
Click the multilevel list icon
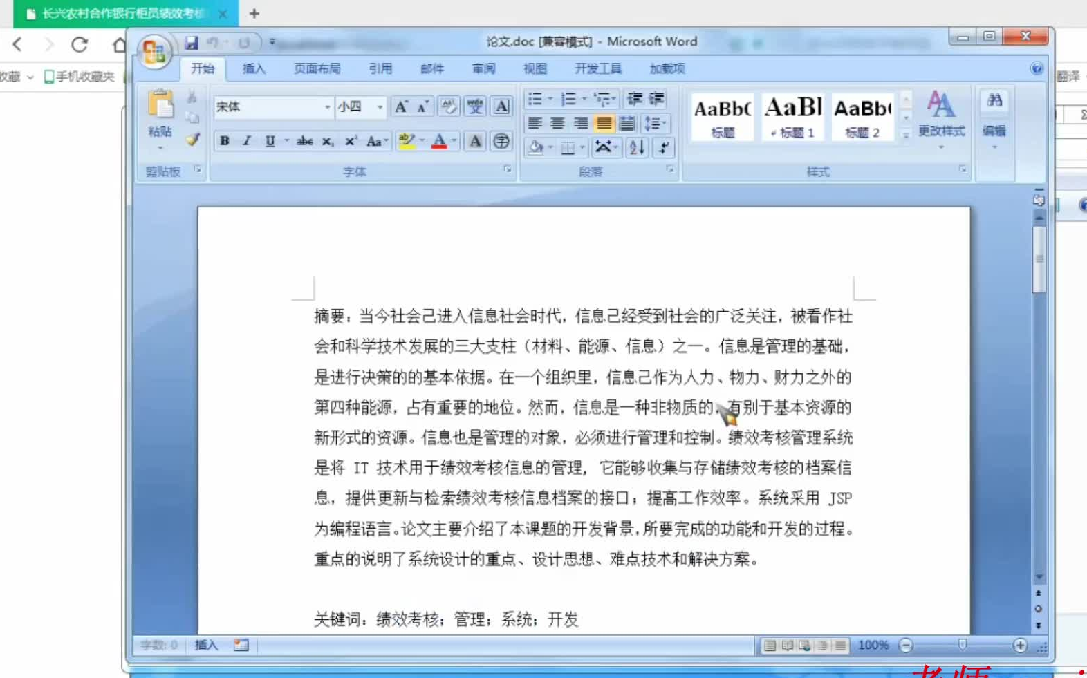[603, 99]
